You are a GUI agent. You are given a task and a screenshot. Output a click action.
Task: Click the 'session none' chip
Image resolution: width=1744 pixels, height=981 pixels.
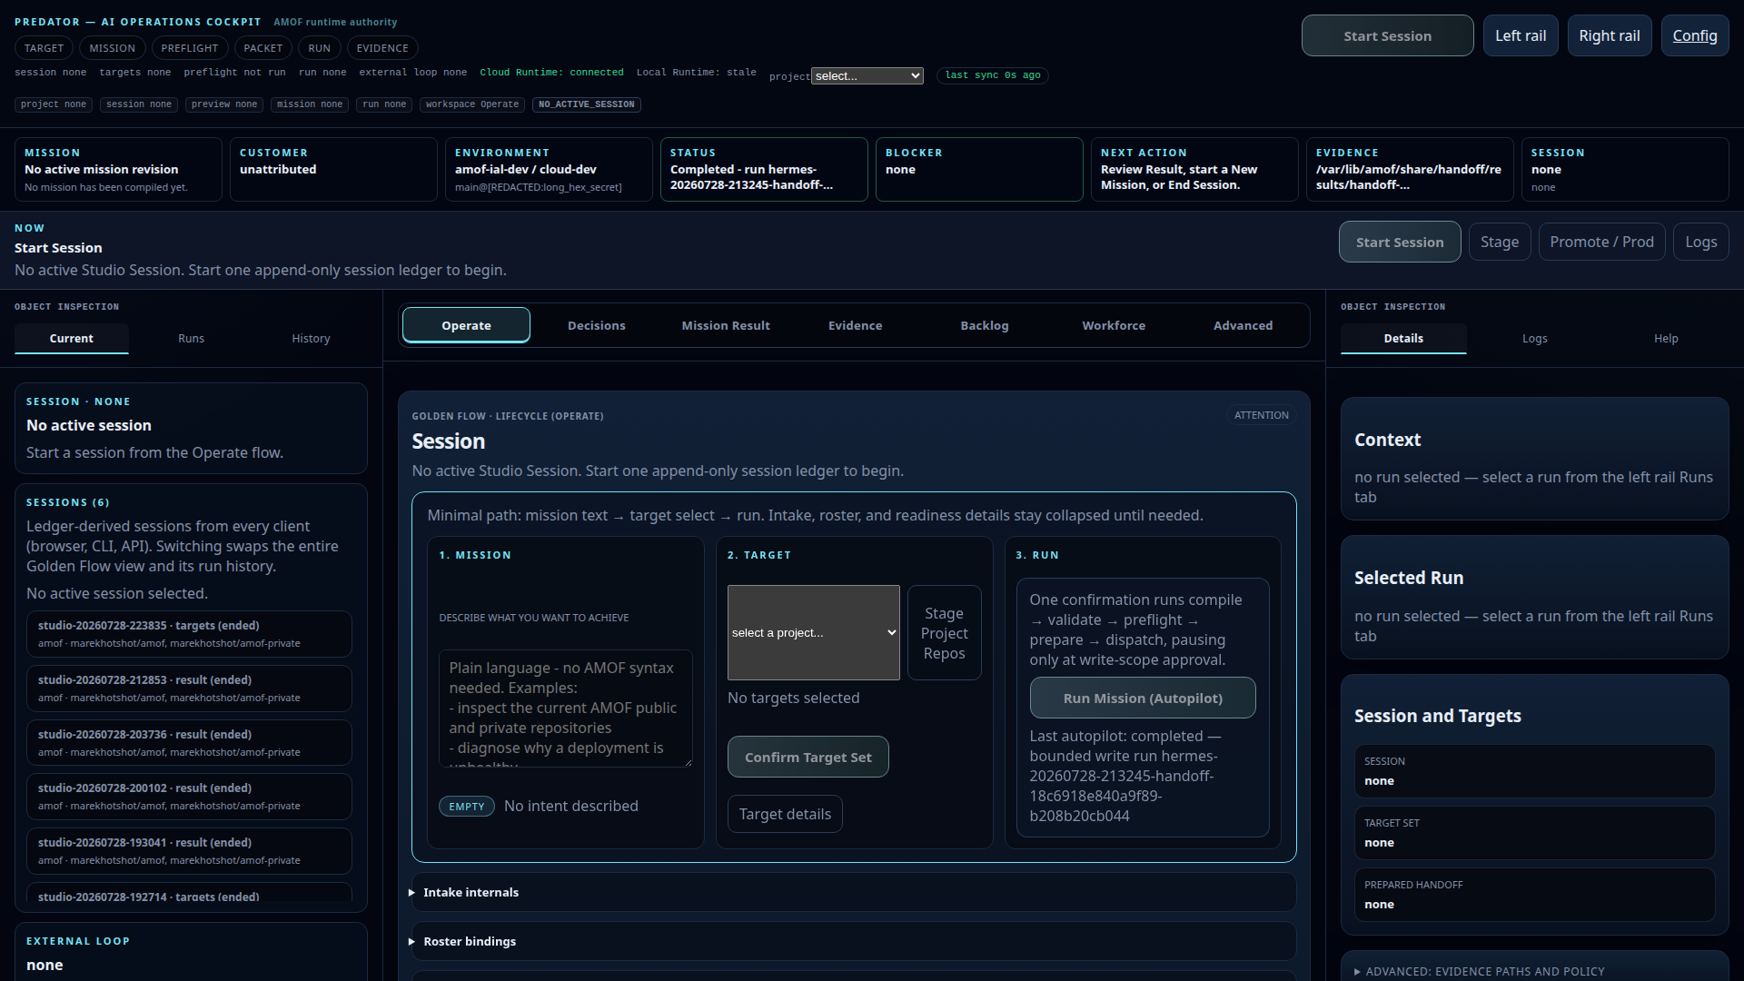click(x=139, y=104)
